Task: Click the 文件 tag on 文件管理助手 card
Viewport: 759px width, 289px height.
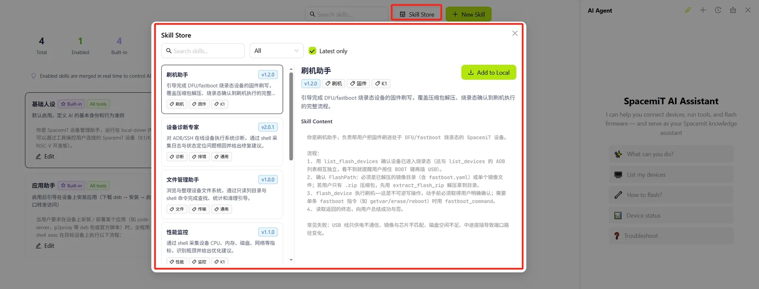Action: pyautogui.click(x=177, y=209)
